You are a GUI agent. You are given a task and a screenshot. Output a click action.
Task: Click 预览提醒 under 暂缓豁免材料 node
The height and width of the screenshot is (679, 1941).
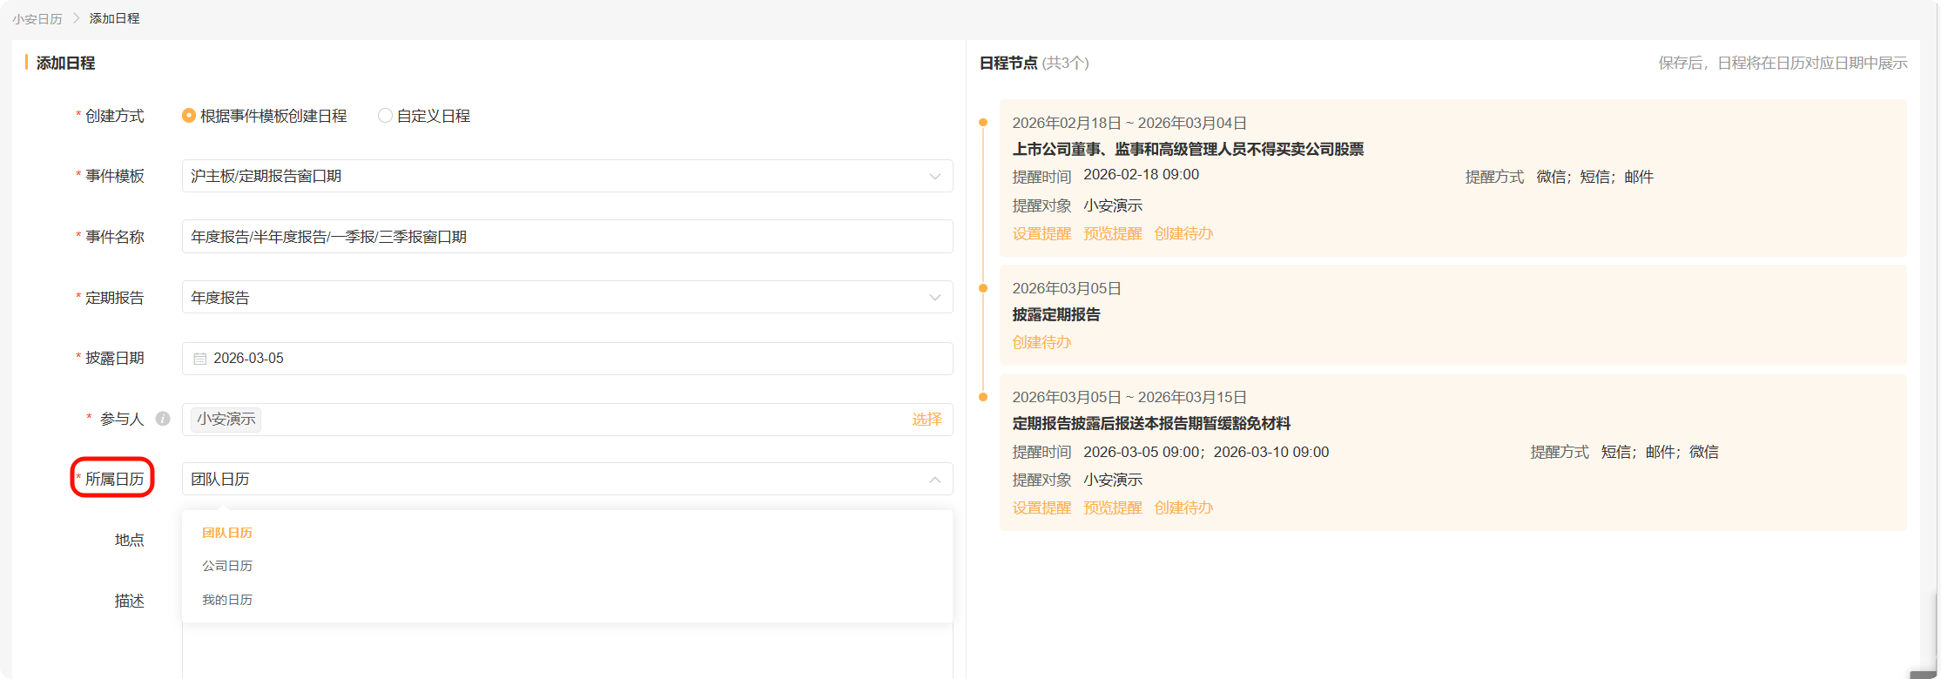click(1112, 508)
